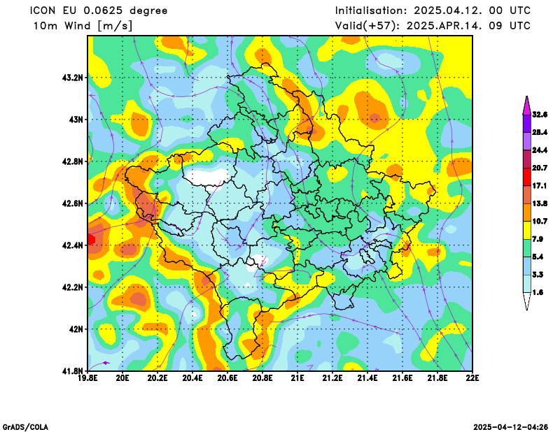This screenshot has width=560, height=432.
Task: Select the green 5.4–7.9 color band
Action: [527, 248]
